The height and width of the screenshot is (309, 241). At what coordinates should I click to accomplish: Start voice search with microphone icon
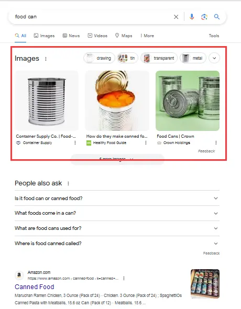coord(192,17)
